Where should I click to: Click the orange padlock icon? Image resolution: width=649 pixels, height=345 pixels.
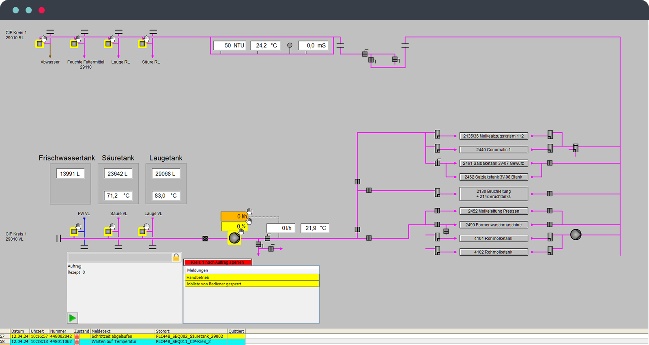(176, 257)
